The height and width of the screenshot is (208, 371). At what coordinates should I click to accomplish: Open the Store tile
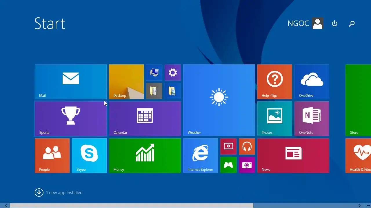[x=358, y=100]
